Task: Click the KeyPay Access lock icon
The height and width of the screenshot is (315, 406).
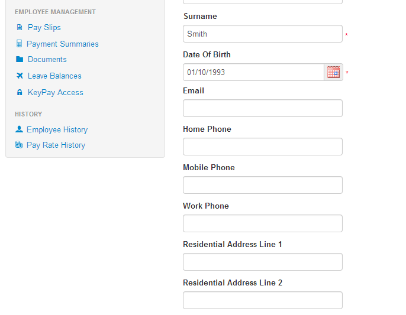Action: tap(20, 93)
